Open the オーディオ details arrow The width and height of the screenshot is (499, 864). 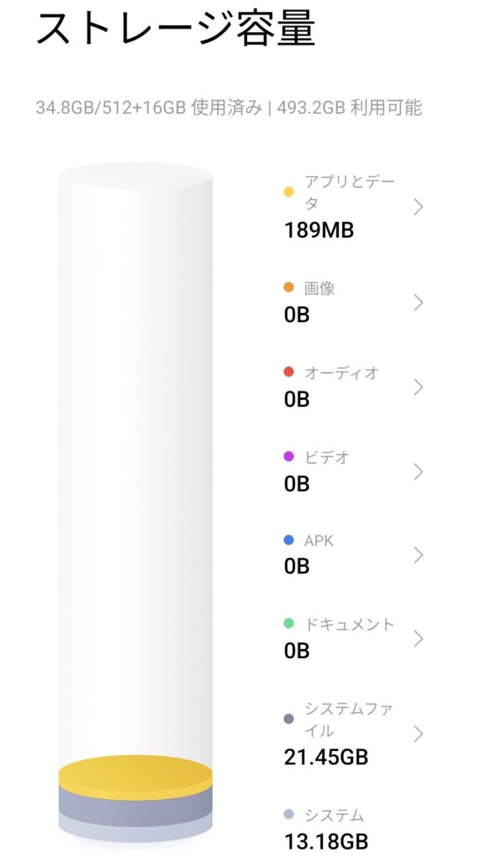(419, 386)
